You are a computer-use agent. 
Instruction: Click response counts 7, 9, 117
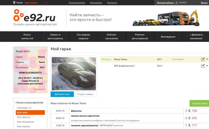pos(191,126)
